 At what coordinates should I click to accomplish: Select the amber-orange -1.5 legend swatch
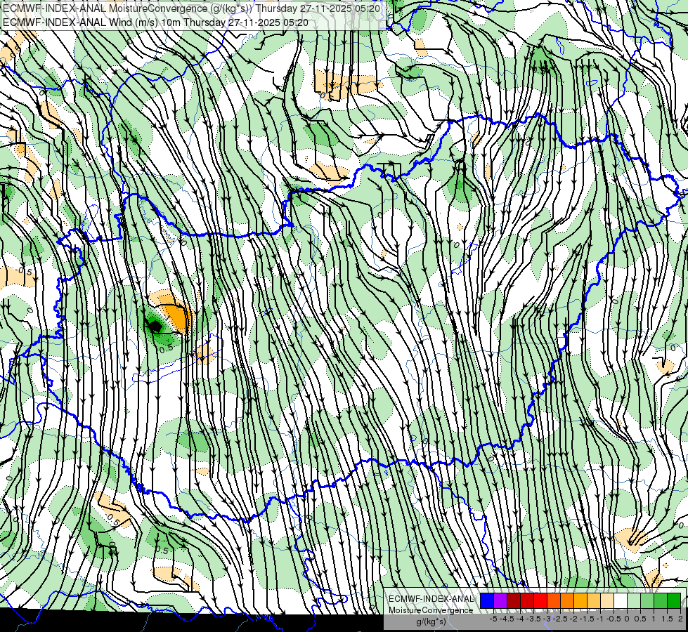tap(580, 601)
